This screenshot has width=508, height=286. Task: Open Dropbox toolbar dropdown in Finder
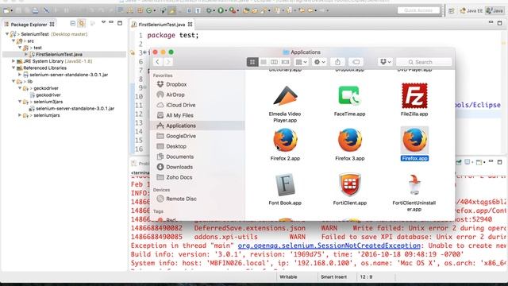coord(385,62)
